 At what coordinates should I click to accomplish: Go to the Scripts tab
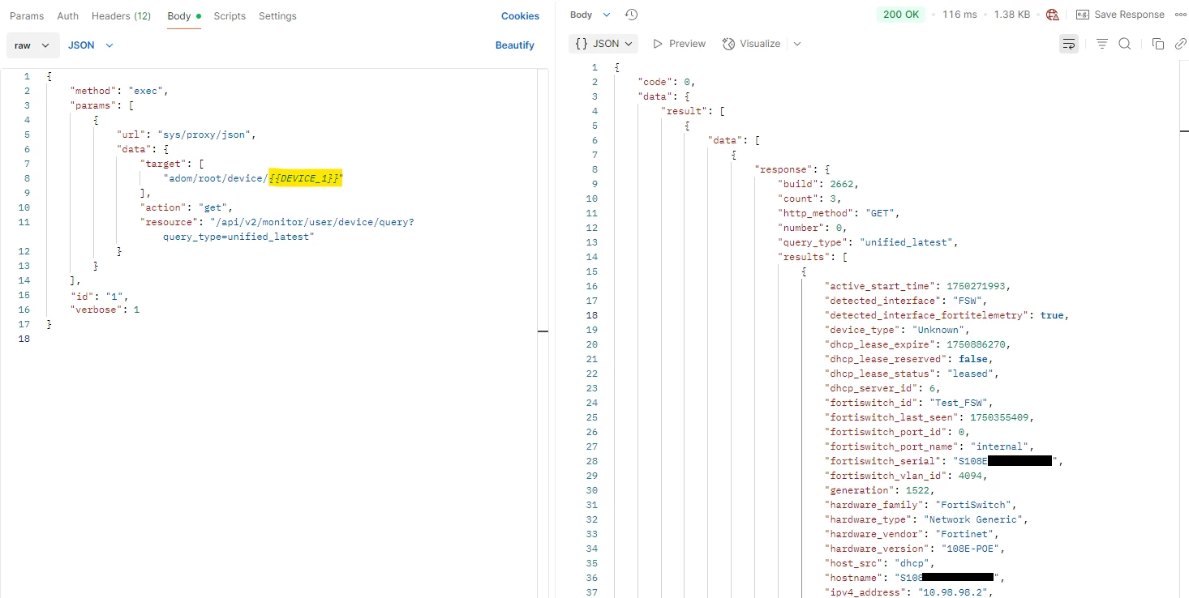pyautogui.click(x=230, y=16)
